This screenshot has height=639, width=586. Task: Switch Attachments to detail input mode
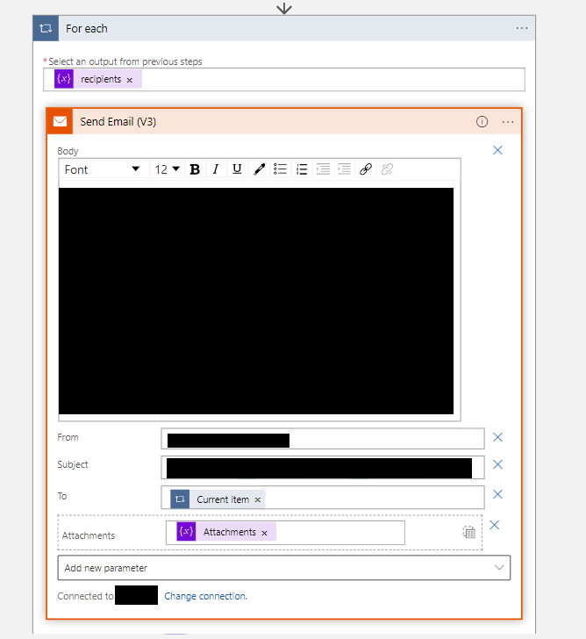pos(468,532)
